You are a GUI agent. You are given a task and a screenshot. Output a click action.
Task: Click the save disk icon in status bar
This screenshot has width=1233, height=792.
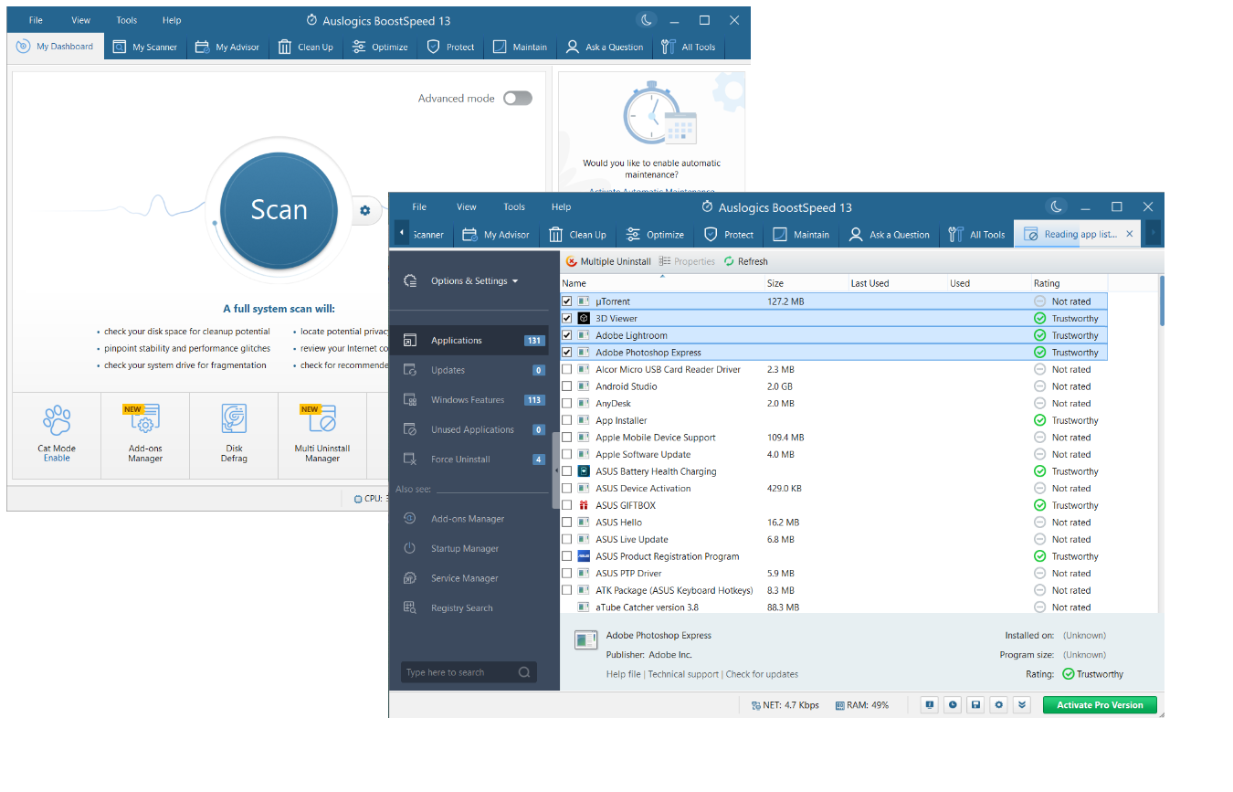(976, 705)
